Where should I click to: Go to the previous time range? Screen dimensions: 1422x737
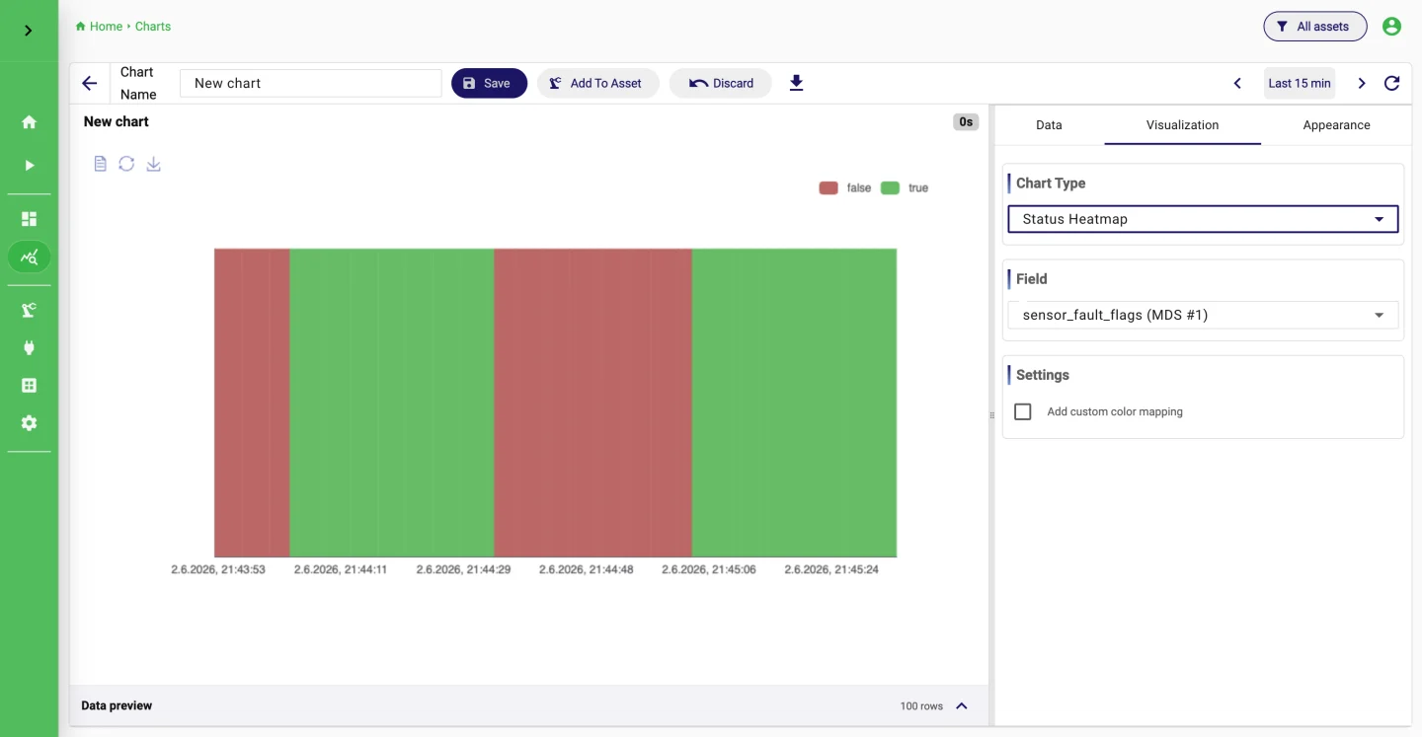(1237, 83)
